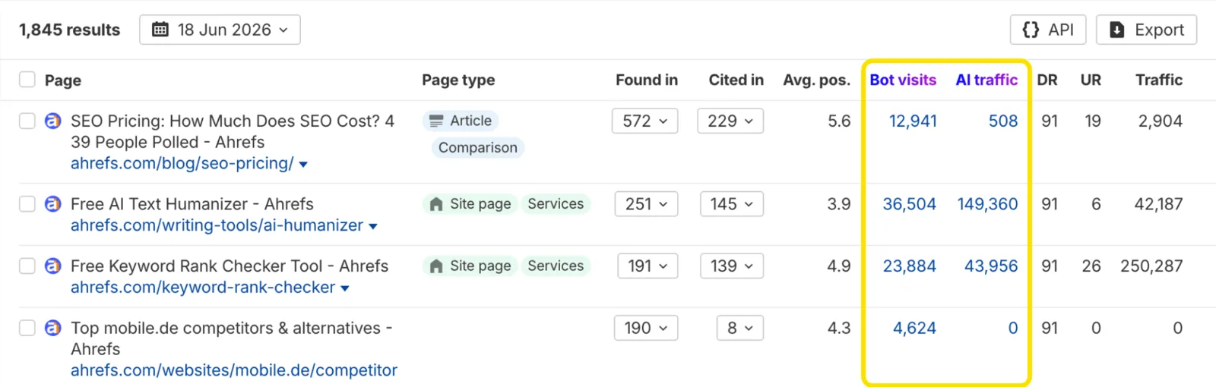Click the article icon in Article tag

tap(436, 121)
